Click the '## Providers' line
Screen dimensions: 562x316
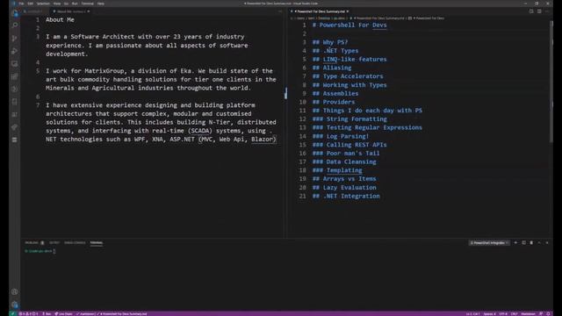(334, 102)
